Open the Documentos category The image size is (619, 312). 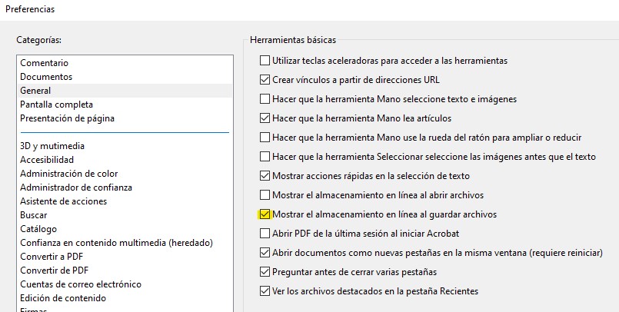coord(46,77)
